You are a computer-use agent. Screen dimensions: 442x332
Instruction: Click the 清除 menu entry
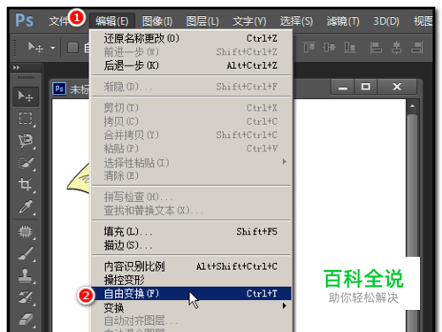click(x=191, y=176)
